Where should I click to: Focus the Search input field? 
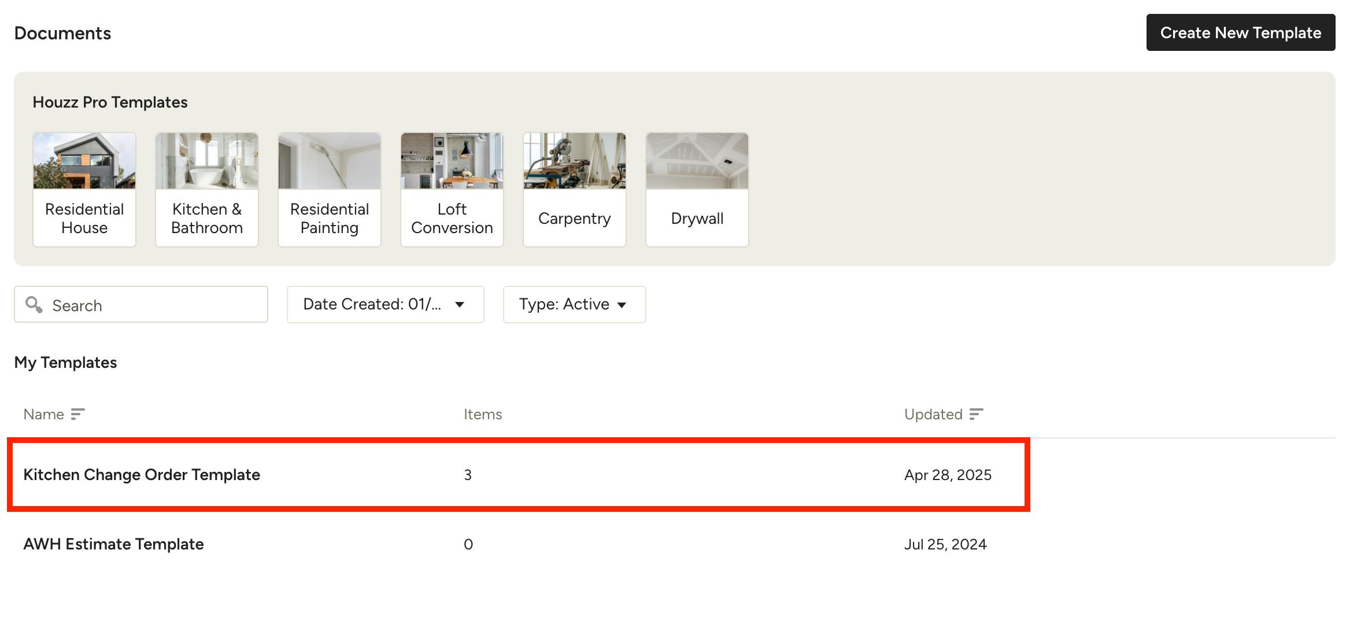tap(155, 305)
